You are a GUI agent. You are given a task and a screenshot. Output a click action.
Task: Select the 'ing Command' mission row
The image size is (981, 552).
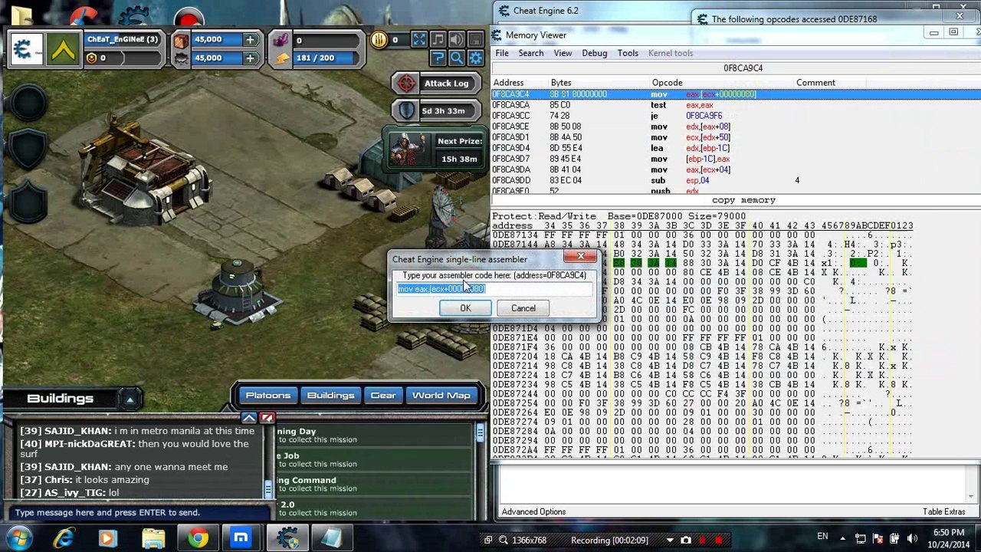[x=374, y=485]
